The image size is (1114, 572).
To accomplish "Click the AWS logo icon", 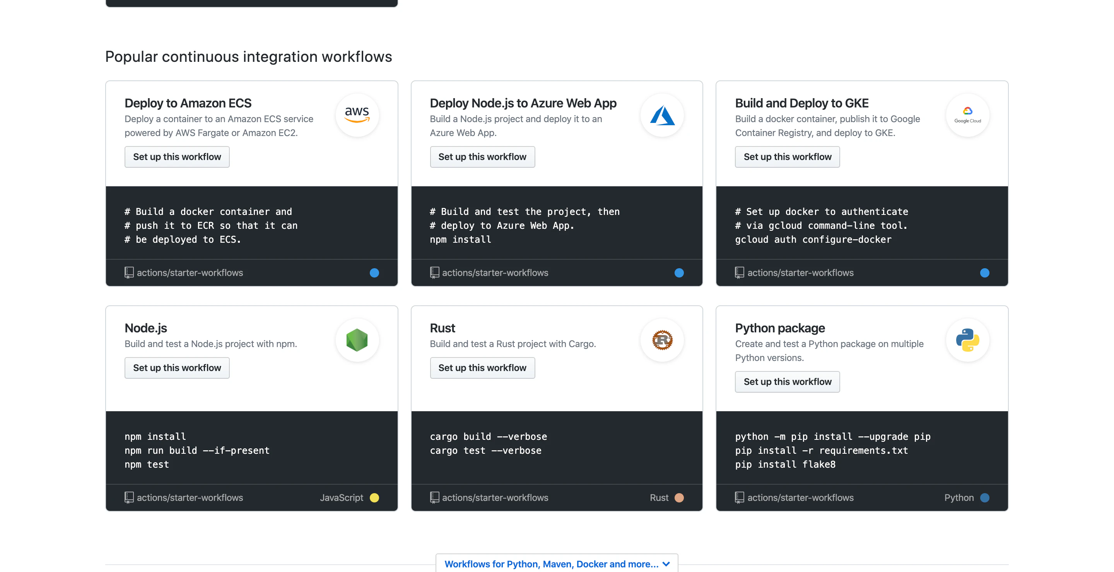I will (x=357, y=115).
